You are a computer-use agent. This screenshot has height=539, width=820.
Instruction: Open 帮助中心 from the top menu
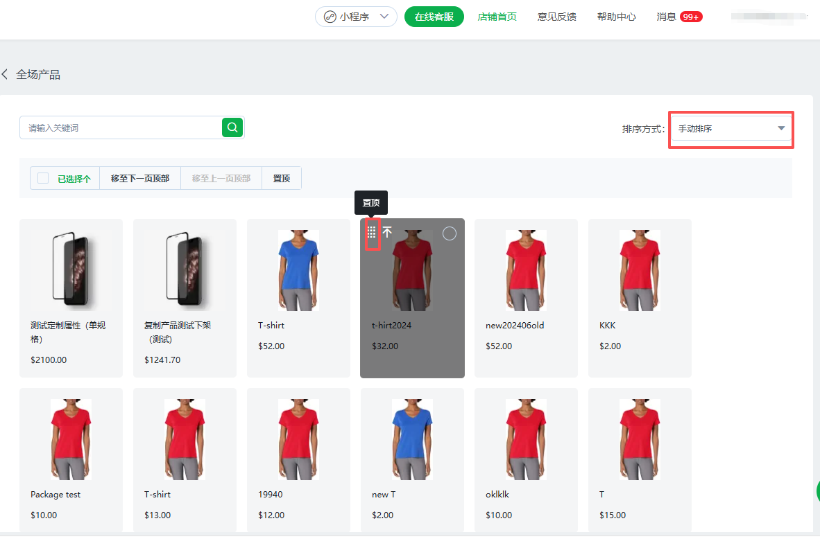click(x=616, y=17)
